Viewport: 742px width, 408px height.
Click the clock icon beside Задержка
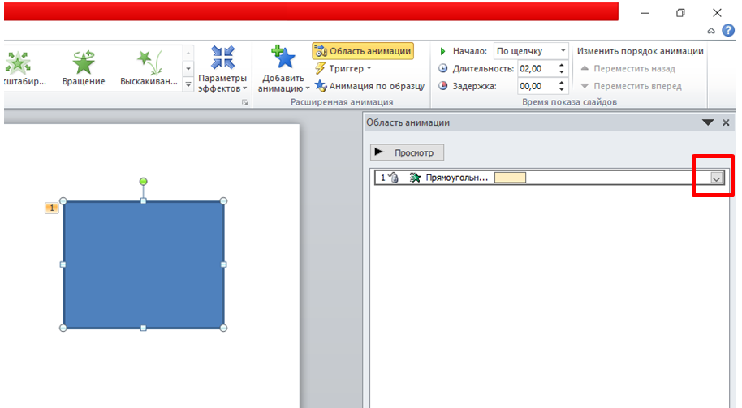pyautogui.click(x=443, y=86)
